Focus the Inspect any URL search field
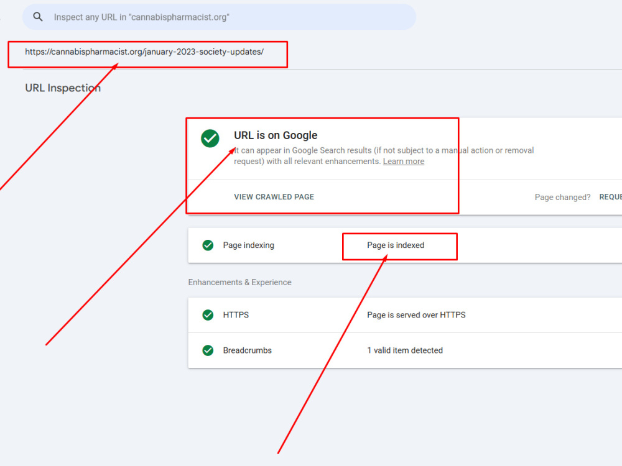 click(x=219, y=17)
